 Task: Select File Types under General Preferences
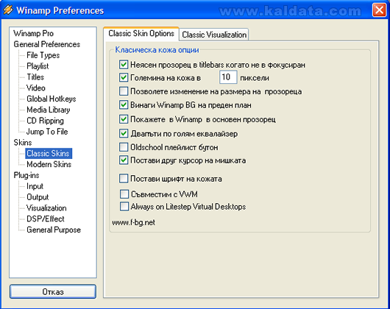43,55
